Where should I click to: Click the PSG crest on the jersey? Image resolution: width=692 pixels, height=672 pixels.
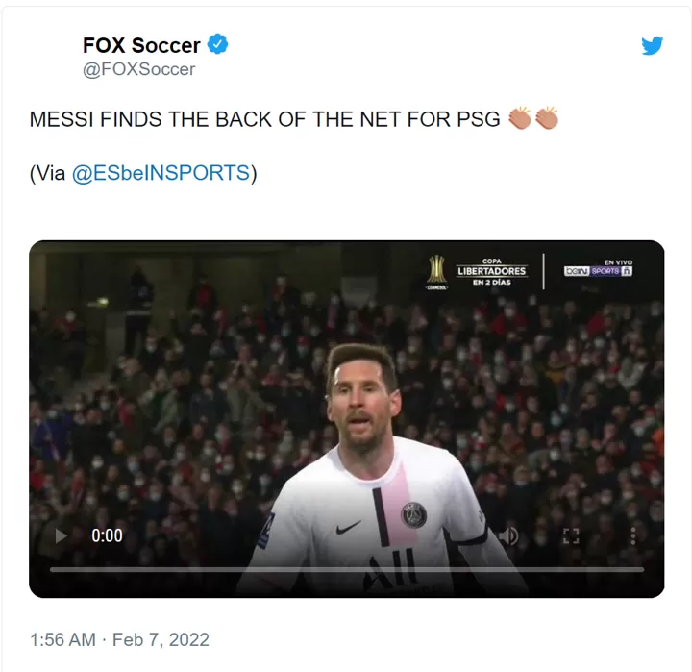414,514
